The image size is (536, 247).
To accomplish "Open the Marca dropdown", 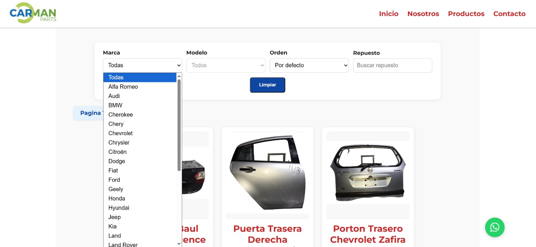I will [x=142, y=65].
